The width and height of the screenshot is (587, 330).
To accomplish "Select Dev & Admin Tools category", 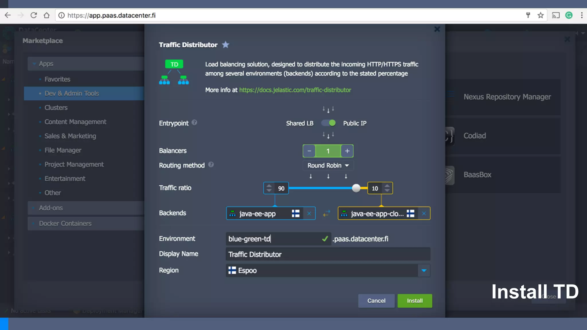I will click(84, 93).
